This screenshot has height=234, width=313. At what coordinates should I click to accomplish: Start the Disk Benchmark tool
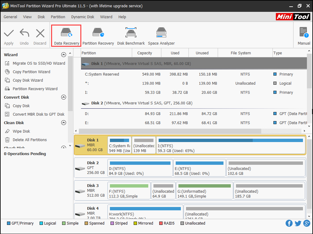[x=131, y=36]
